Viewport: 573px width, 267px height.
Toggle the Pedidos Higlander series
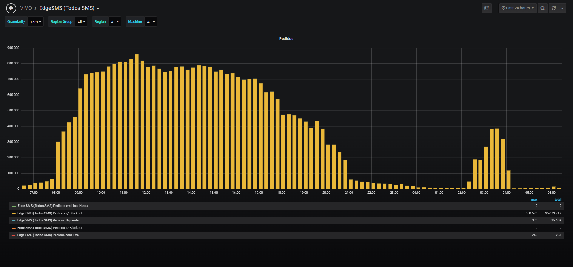(48, 220)
